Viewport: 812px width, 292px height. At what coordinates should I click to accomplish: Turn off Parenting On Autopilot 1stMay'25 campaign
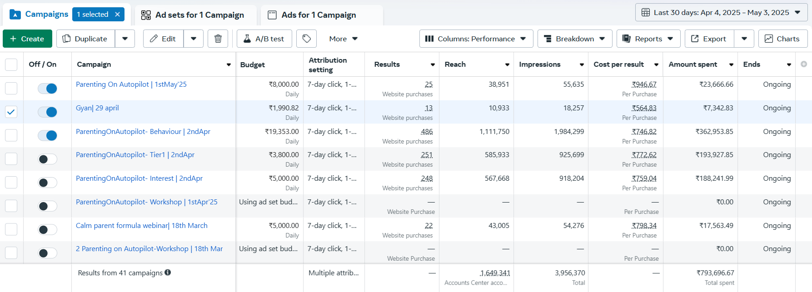pos(48,89)
